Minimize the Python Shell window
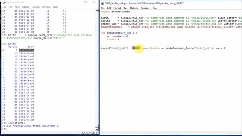The image size is (242, 136). click(77, 2)
